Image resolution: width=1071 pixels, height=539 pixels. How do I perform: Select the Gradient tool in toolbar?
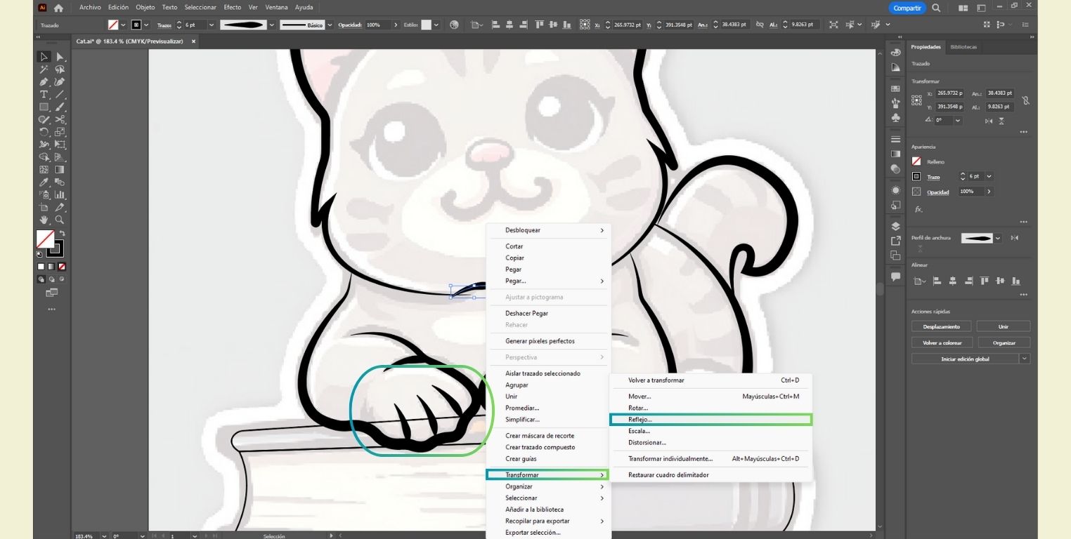coord(60,170)
